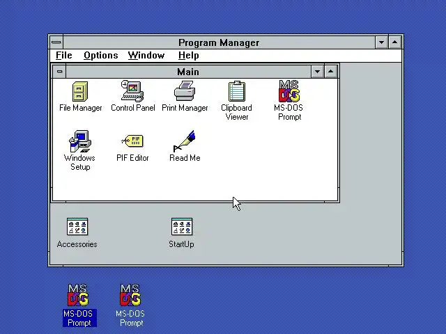This screenshot has height=334, width=446.
Task: Click the "File Manager" label text
Action: tap(81, 108)
